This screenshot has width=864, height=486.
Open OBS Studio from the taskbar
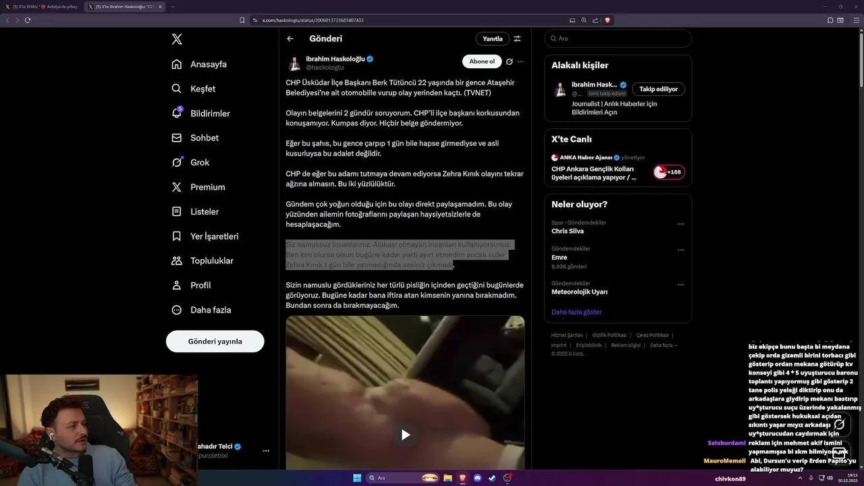pos(508,478)
